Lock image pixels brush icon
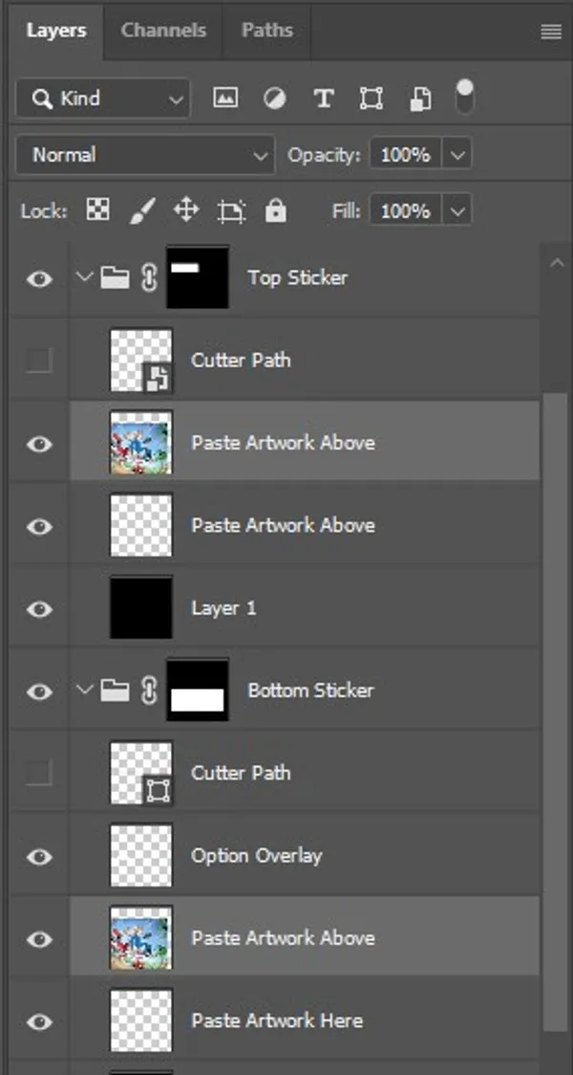Viewport: 573px width, 1075px height. [x=141, y=210]
